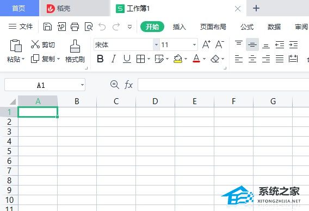This screenshot has width=309, height=211.
Task: Click the yellow Fill color bucket
Action: [x=178, y=59]
